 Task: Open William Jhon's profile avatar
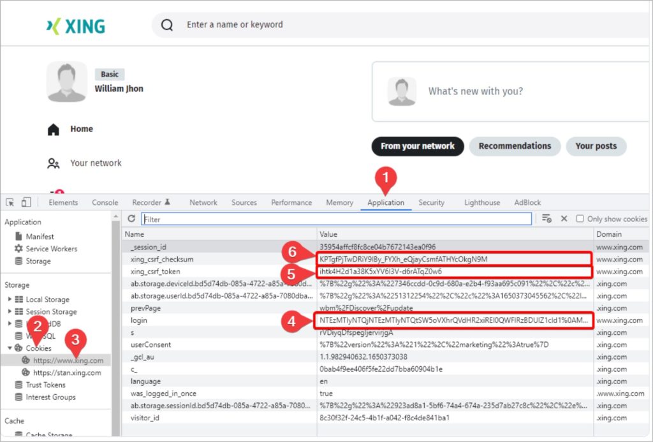(66, 82)
